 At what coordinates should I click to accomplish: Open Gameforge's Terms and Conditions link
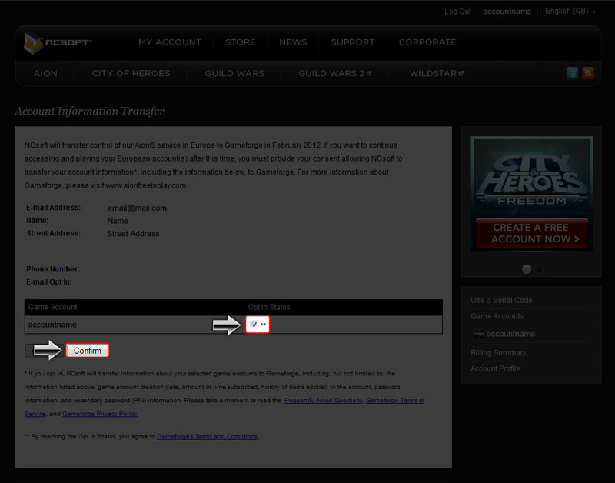pos(208,436)
